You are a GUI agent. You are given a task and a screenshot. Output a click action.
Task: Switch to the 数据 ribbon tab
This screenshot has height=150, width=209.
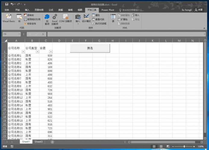click(61, 10)
